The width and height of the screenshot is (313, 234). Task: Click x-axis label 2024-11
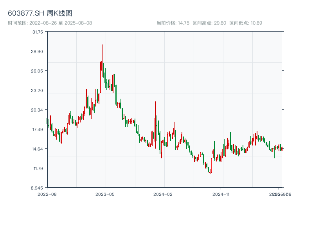pos(221,194)
